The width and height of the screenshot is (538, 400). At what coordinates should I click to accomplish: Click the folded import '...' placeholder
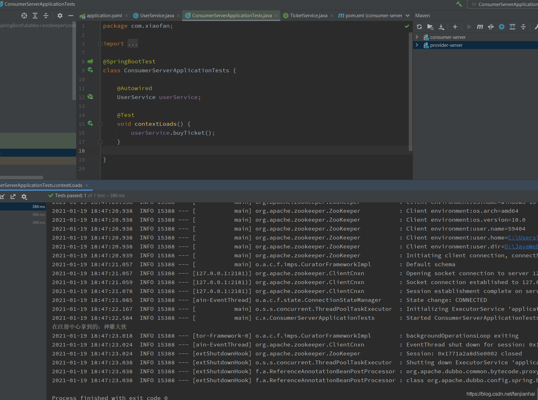coord(133,44)
